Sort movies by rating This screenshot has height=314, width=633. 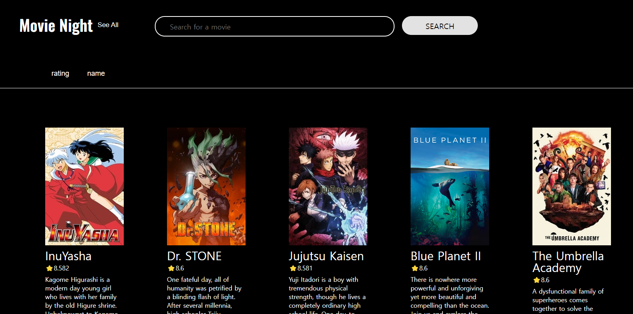click(x=60, y=73)
